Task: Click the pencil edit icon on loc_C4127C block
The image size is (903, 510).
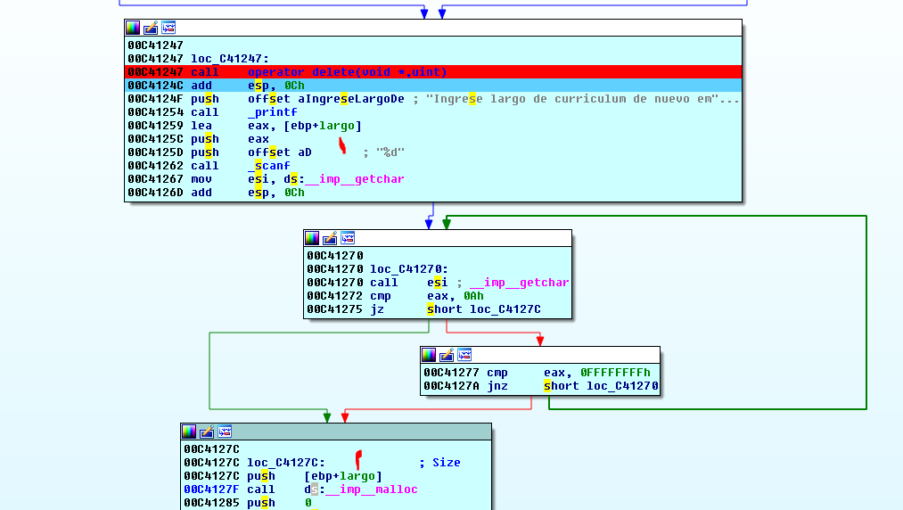Action: pyautogui.click(x=207, y=432)
